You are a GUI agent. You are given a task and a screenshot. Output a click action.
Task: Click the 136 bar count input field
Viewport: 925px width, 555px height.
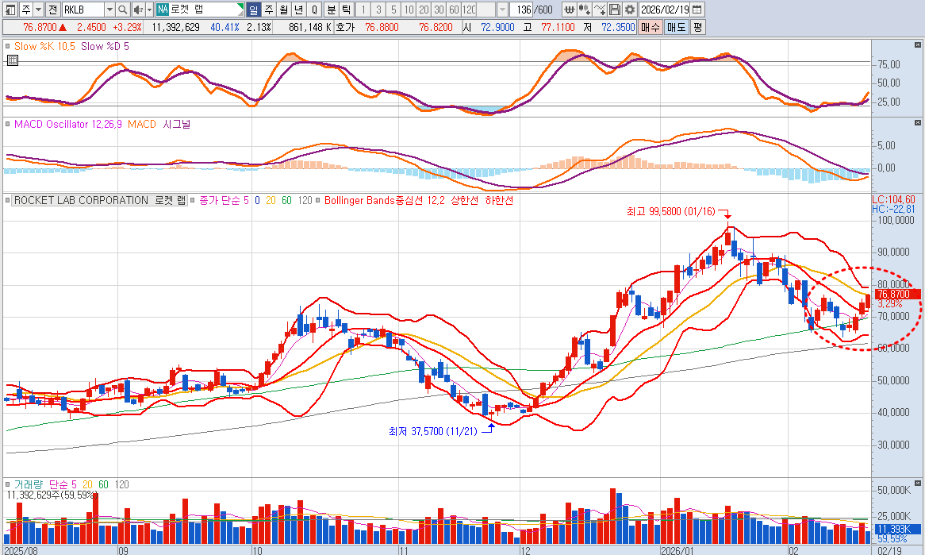click(522, 10)
